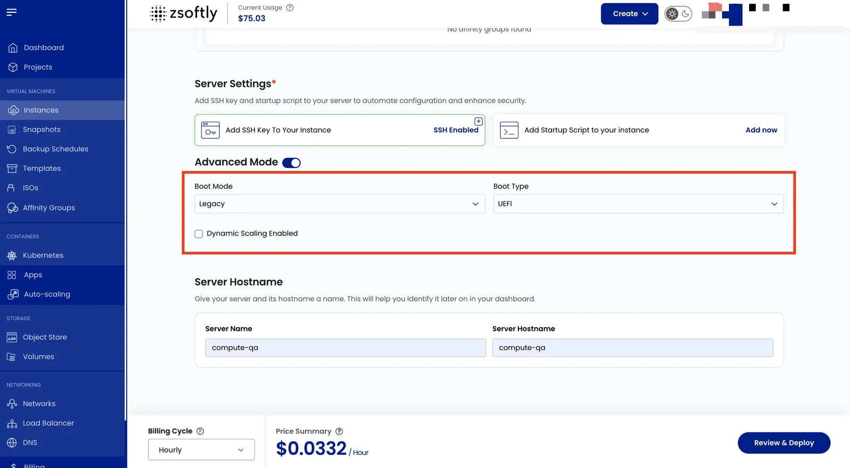Click the SSH key plus icon
Image resolution: width=850 pixels, height=468 pixels.
click(x=478, y=121)
